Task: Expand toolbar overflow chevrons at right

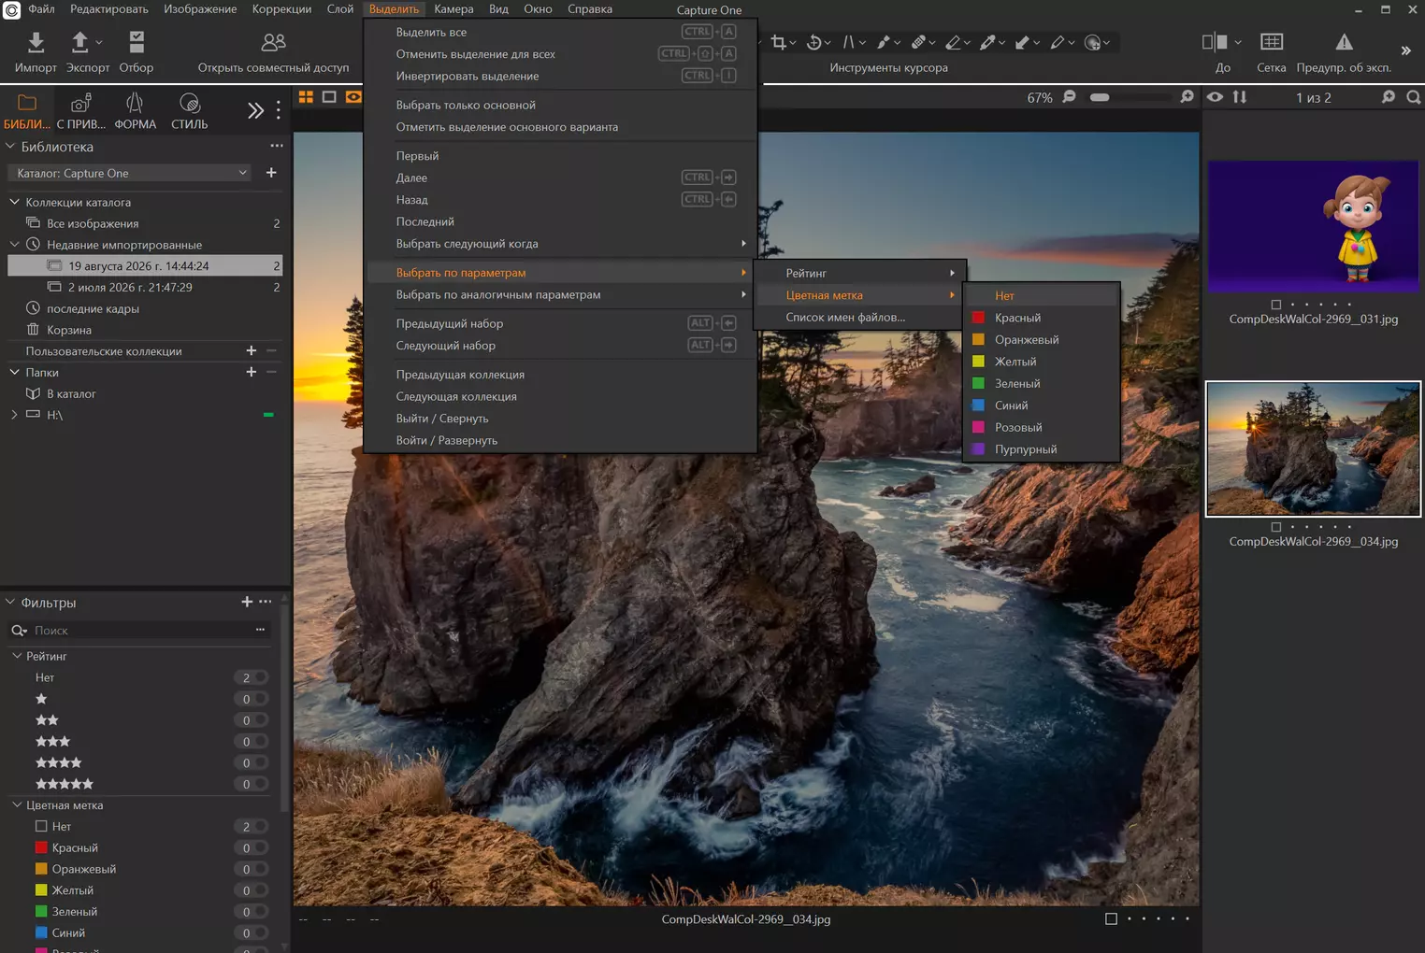Action: click(x=1405, y=50)
